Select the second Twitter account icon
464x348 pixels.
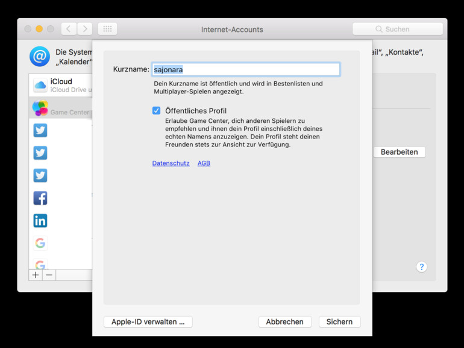(40, 153)
